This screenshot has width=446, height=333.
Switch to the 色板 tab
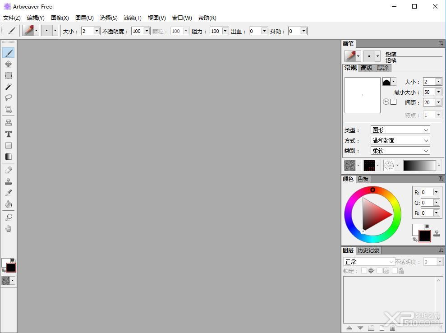pyautogui.click(x=363, y=179)
